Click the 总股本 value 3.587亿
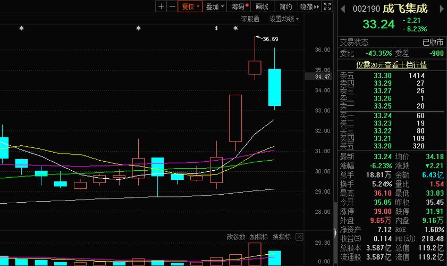 379,248
